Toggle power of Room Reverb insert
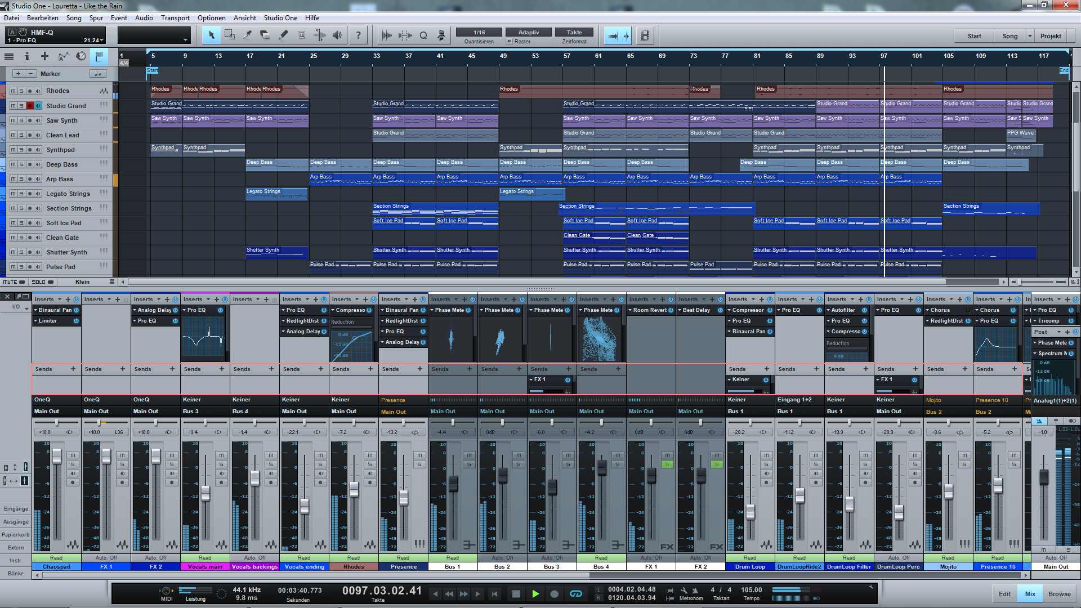Viewport: 1081px width, 608px height. pos(671,310)
